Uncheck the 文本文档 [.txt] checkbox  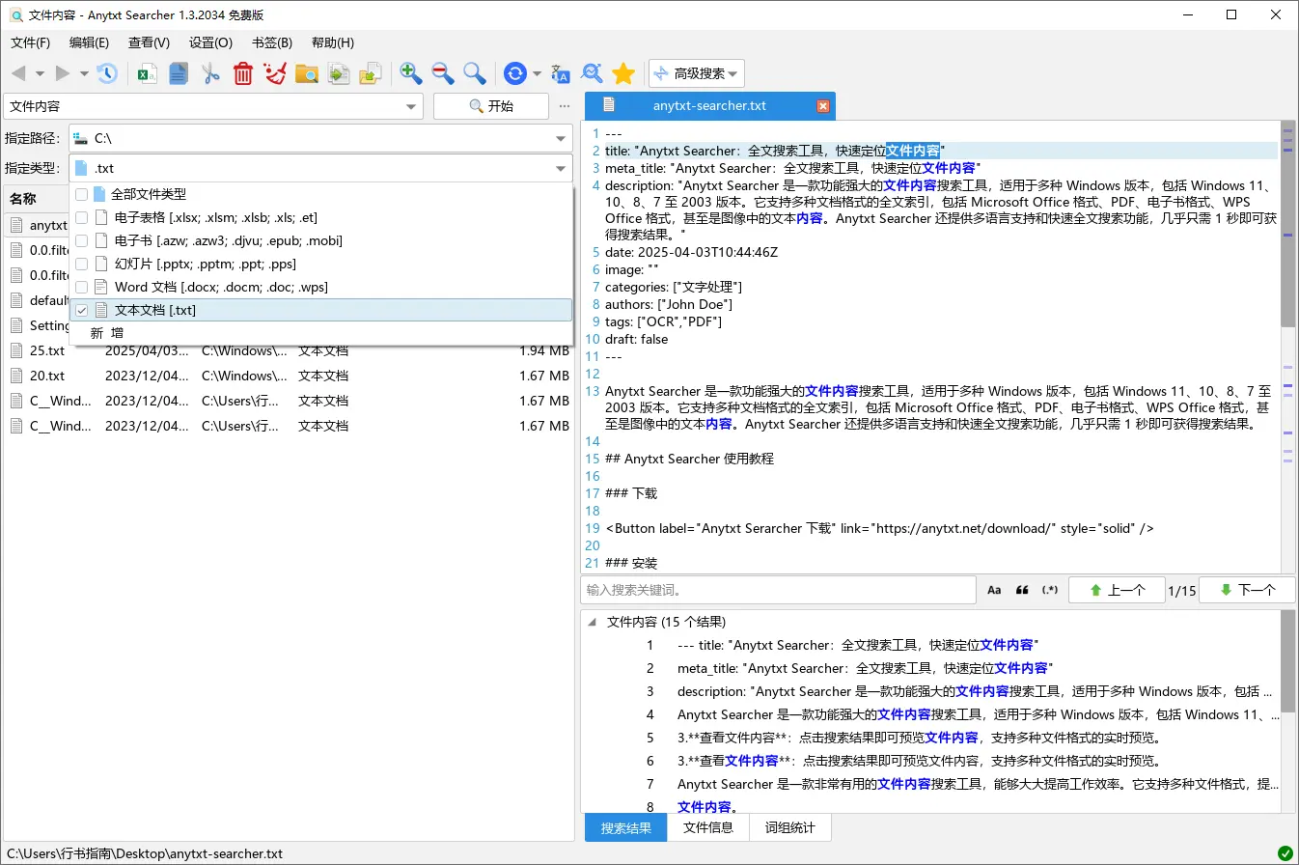(81, 310)
